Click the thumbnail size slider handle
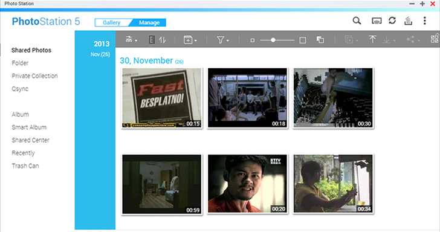The height and width of the screenshot is (232, 440). (x=273, y=40)
